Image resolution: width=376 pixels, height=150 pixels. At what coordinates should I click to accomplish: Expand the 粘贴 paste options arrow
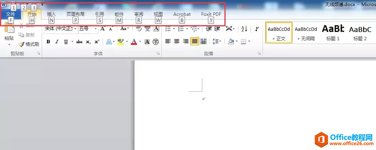click(x=9, y=45)
